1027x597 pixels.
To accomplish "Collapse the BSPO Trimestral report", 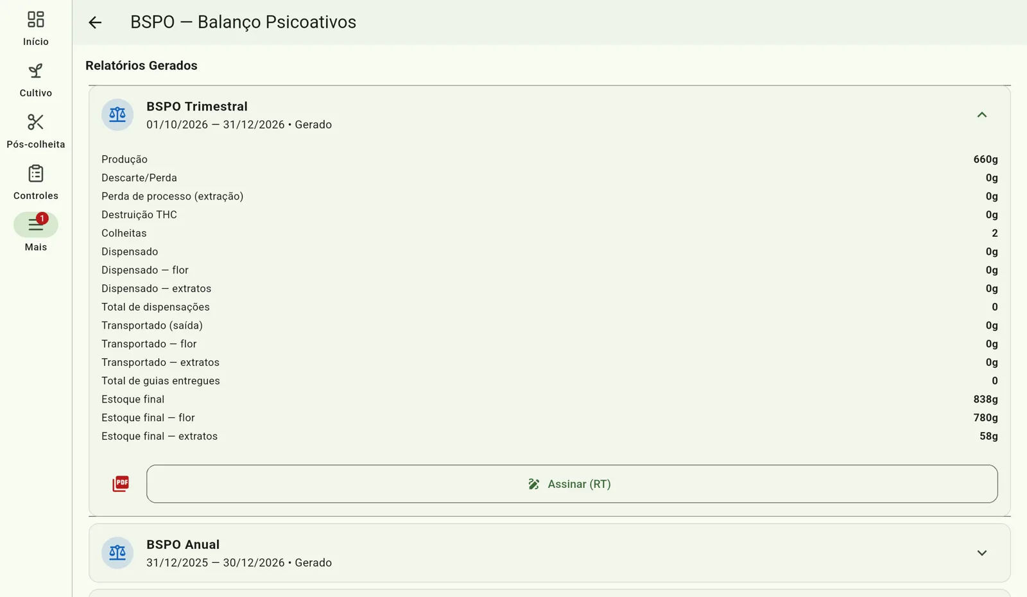I will point(982,115).
